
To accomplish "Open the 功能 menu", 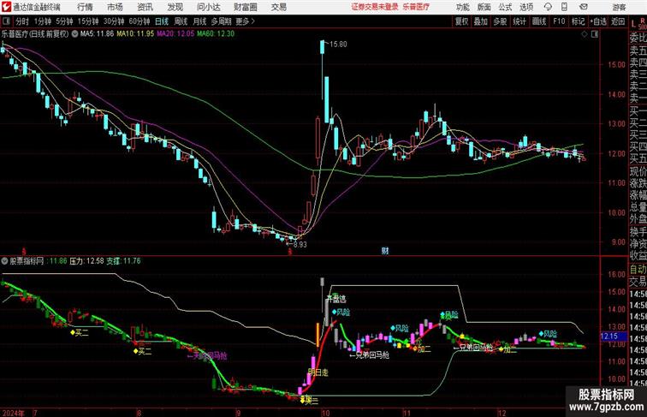I will (x=462, y=7).
